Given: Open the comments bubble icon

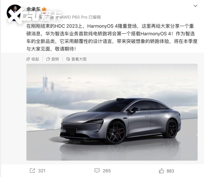Looking at the screenshot, I should 97,171.
